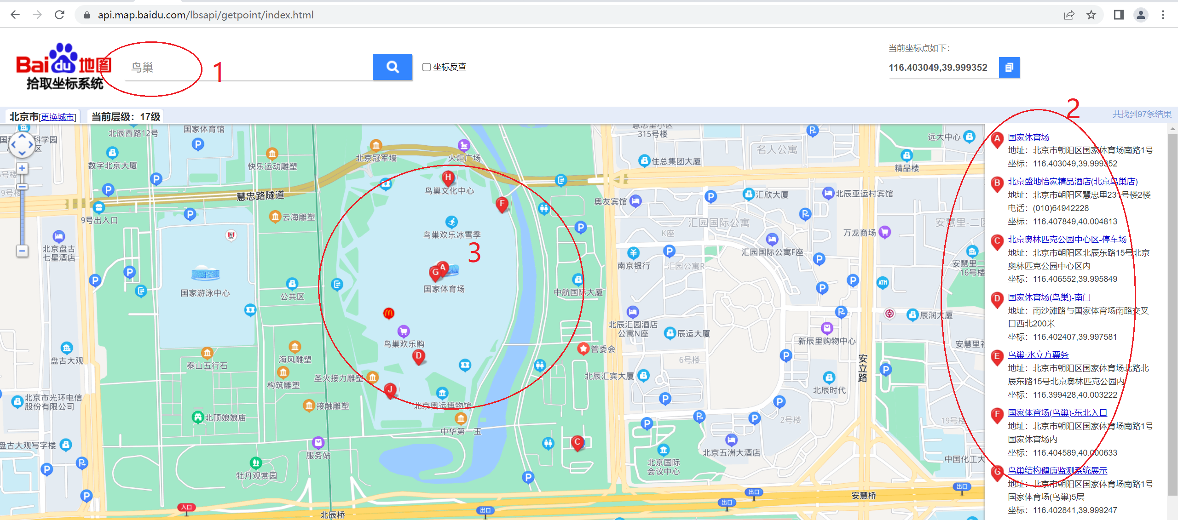Click the map zoom level slider track

[x=22, y=216]
